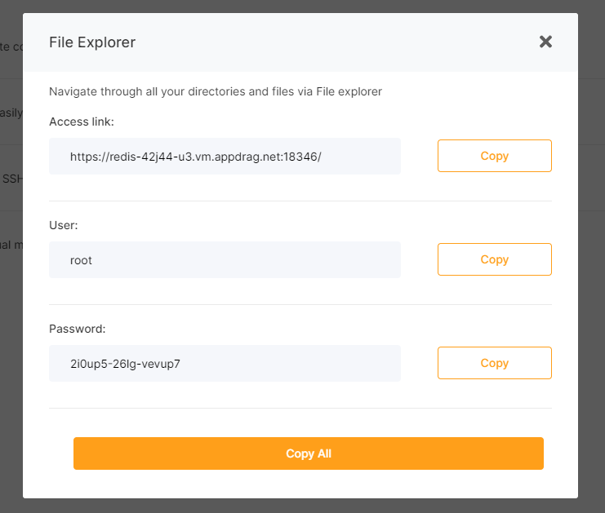This screenshot has height=513, width=605.
Task: Click the 'Password:' label
Action: 77,329
